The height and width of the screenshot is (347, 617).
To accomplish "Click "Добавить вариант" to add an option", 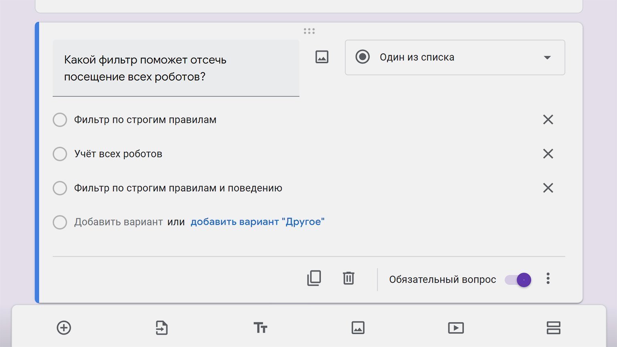I will point(118,222).
